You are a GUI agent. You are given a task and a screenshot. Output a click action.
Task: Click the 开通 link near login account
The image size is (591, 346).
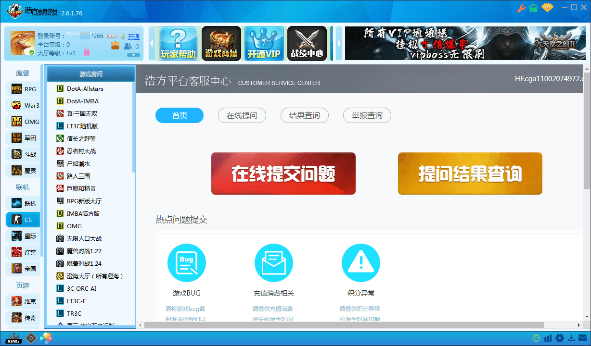click(133, 36)
